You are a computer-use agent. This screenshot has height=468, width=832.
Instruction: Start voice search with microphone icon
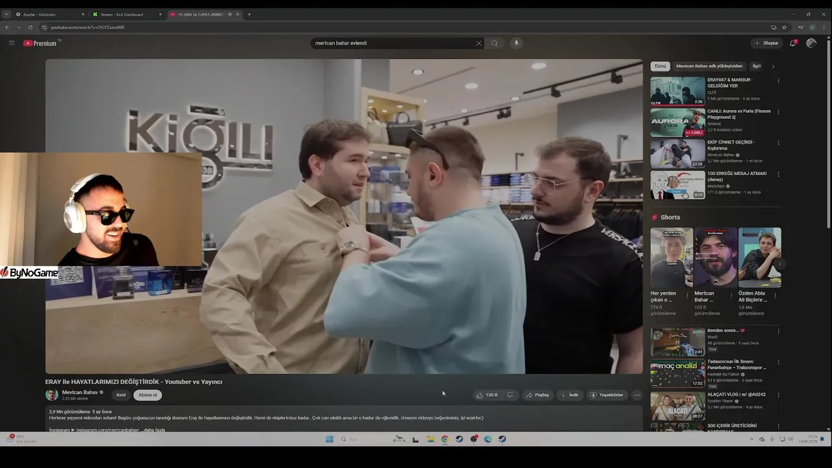517,43
